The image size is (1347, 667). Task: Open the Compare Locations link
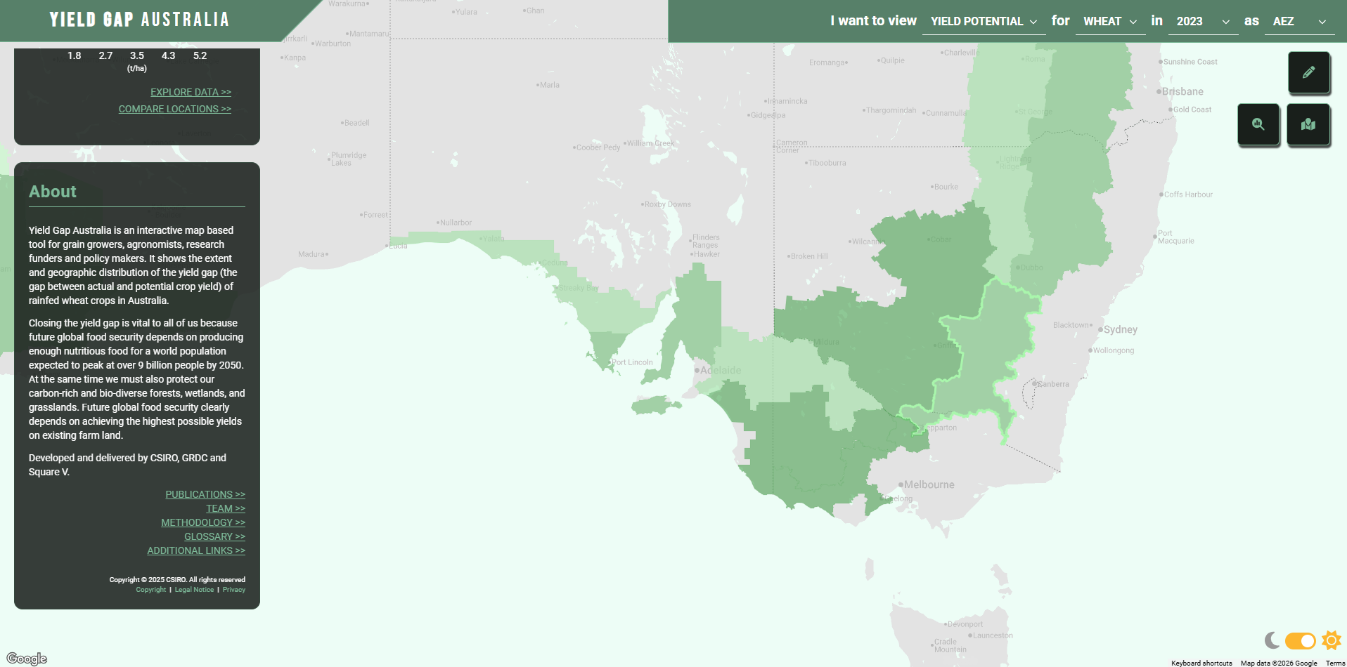174,109
